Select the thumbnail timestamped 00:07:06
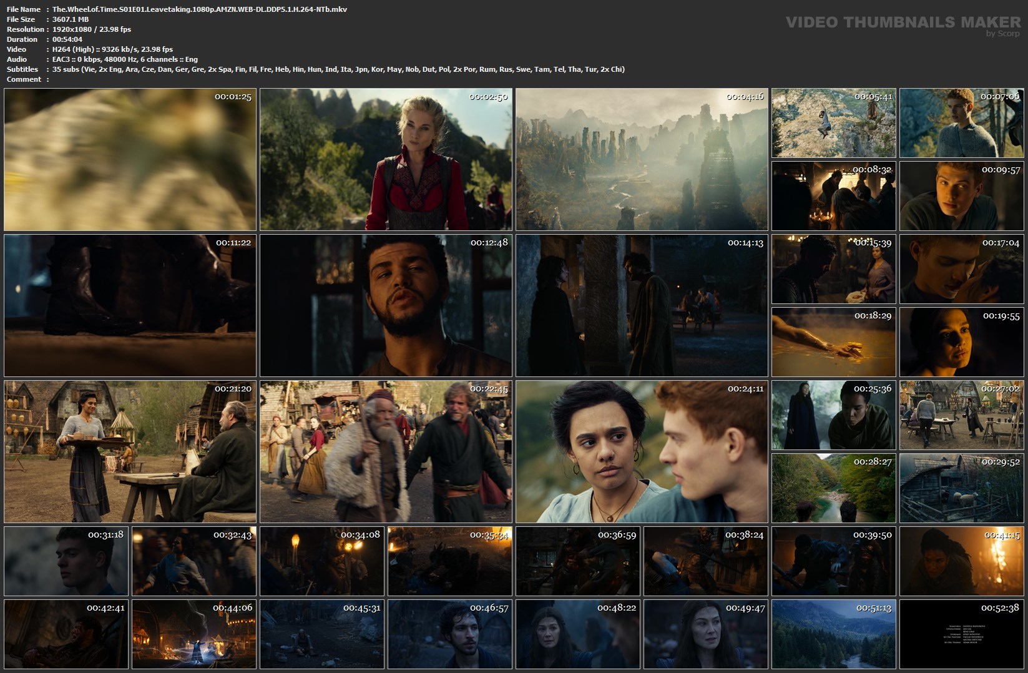The width and height of the screenshot is (1028, 673). [x=962, y=123]
